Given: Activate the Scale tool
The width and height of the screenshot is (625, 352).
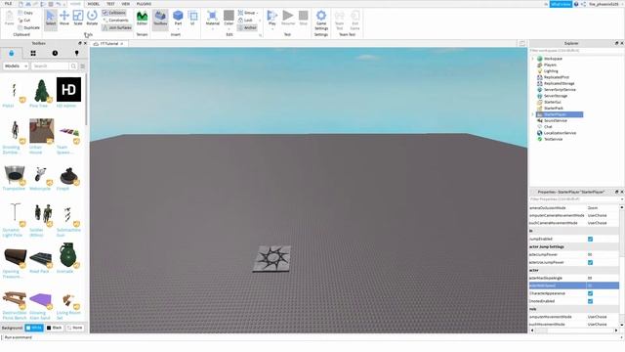Looking at the screenshot, I should 78,18.
